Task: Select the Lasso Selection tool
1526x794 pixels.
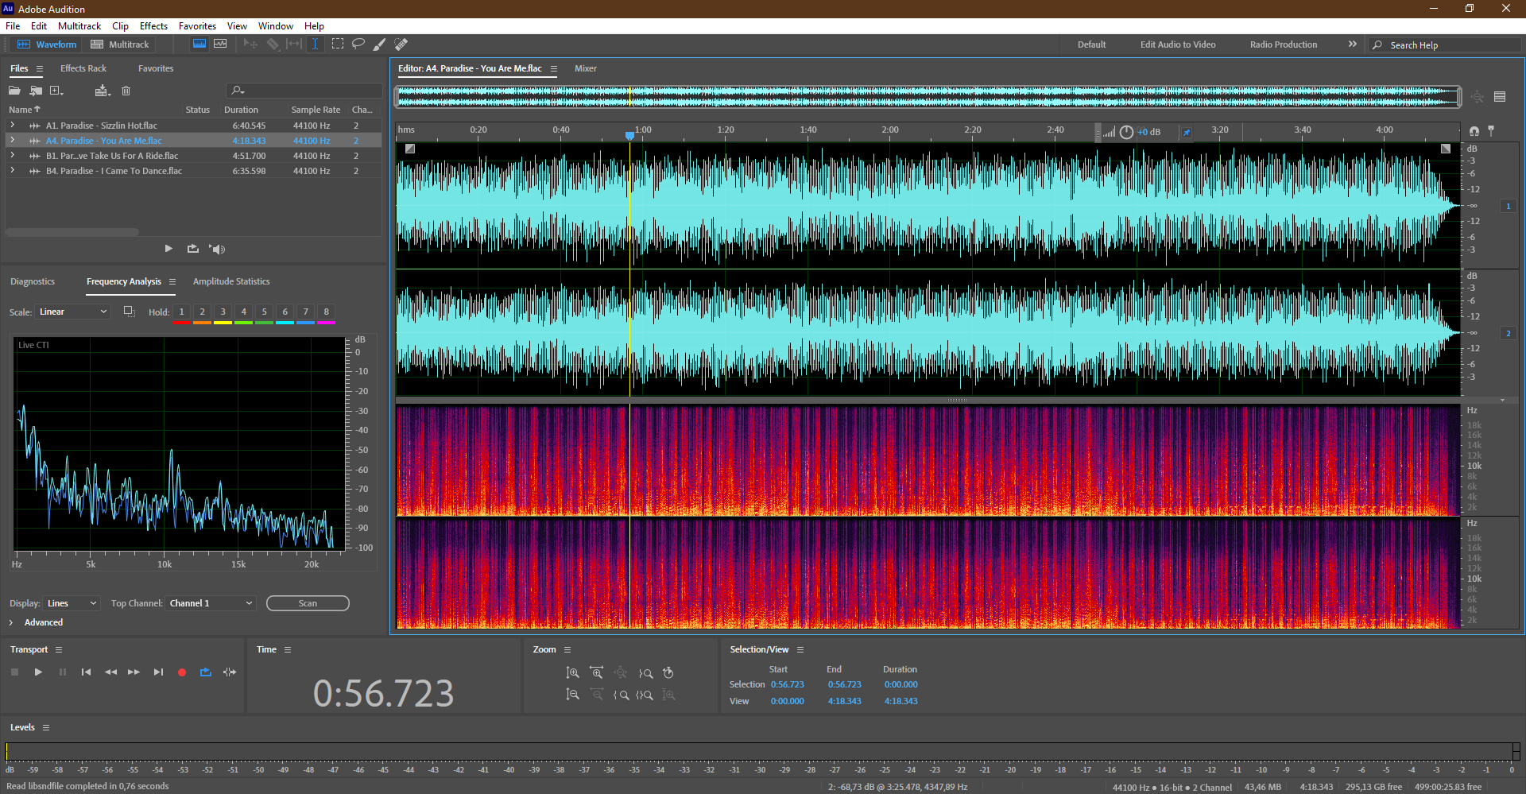Action: click(x=358, y=45)
